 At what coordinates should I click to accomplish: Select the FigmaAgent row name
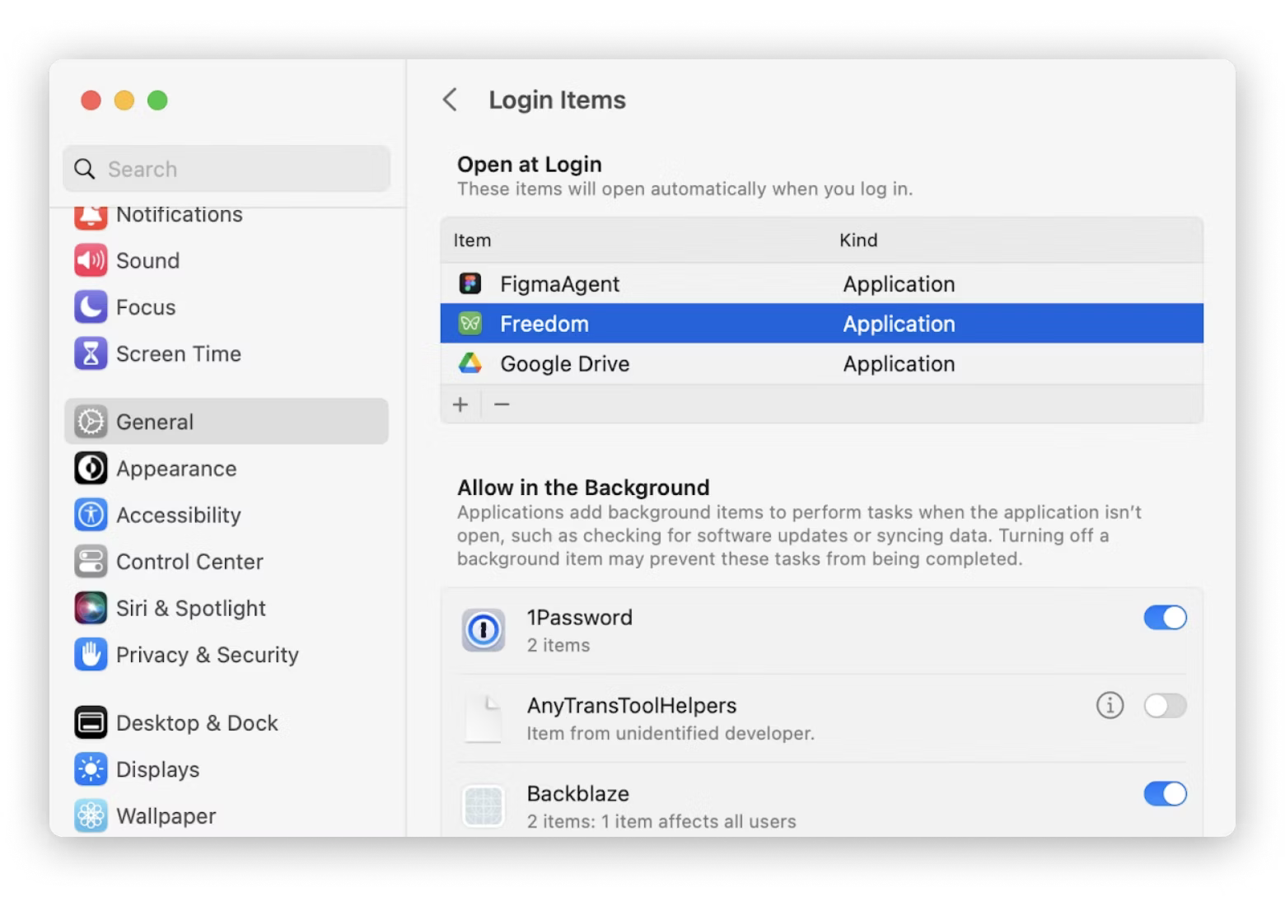[559, 284]
